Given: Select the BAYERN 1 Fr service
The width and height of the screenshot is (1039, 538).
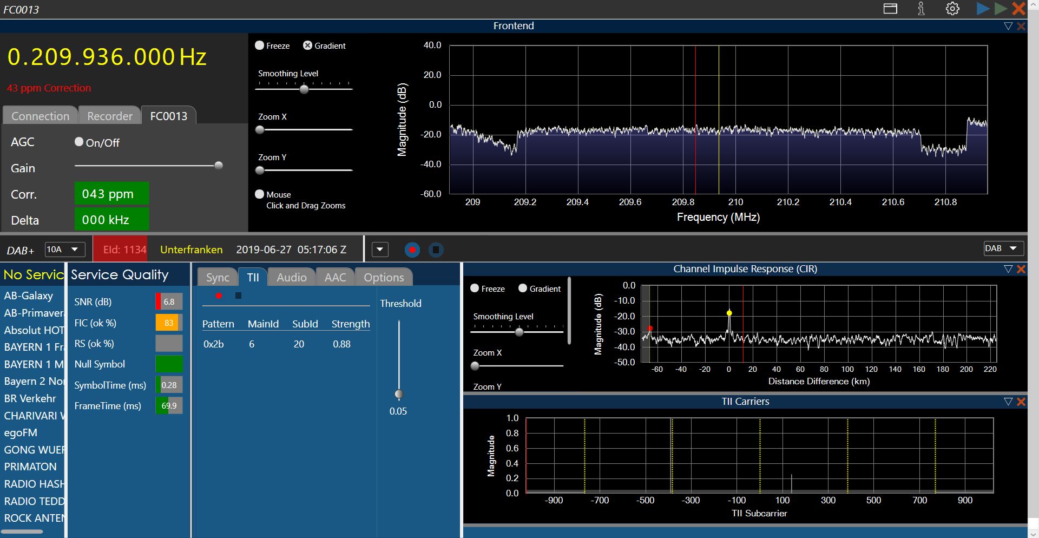Looking at the screenshot, I should 34,347.
